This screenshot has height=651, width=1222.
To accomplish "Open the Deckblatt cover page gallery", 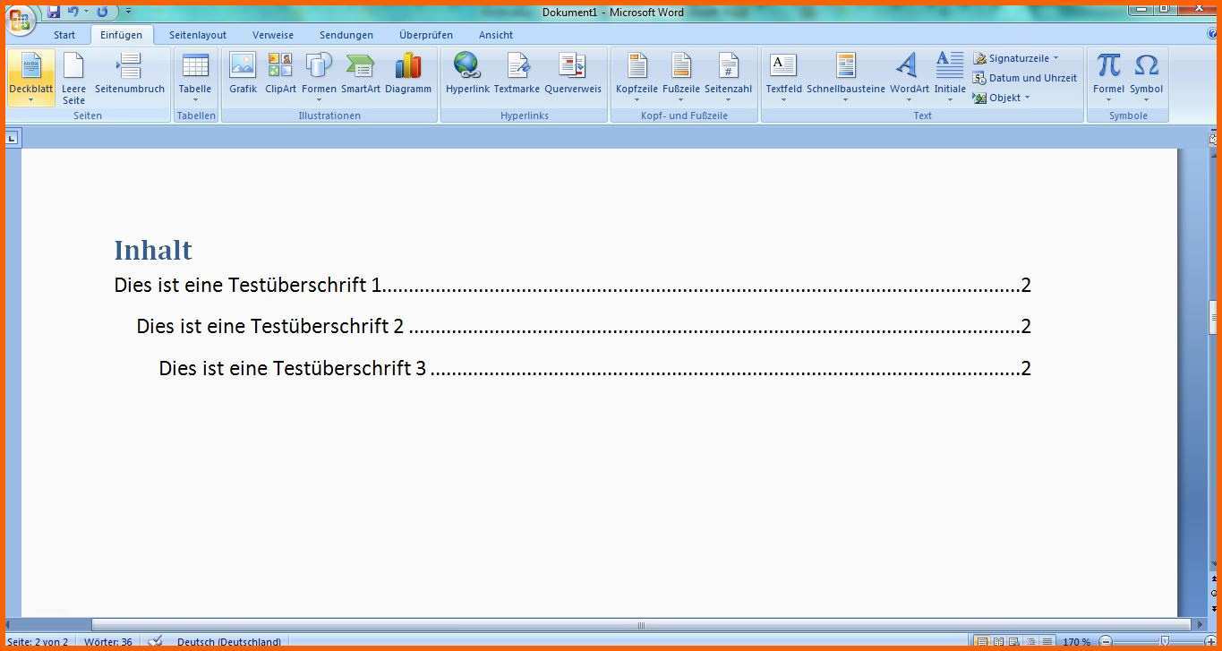I will pyautogui.click(x=31, y=78).
